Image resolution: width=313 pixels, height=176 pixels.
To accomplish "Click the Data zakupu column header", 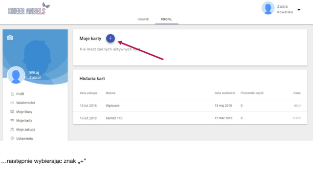I will (x=88, y=93).
